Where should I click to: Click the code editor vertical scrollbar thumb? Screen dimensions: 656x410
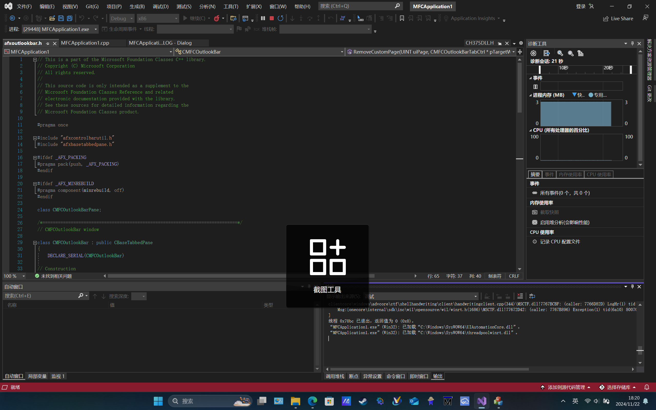(519, 88)
